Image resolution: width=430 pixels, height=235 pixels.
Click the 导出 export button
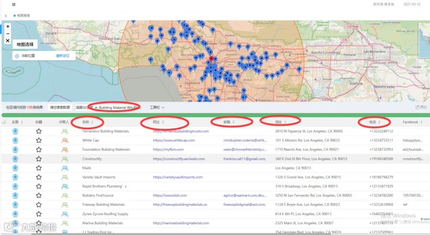click(x=421, y=107)
